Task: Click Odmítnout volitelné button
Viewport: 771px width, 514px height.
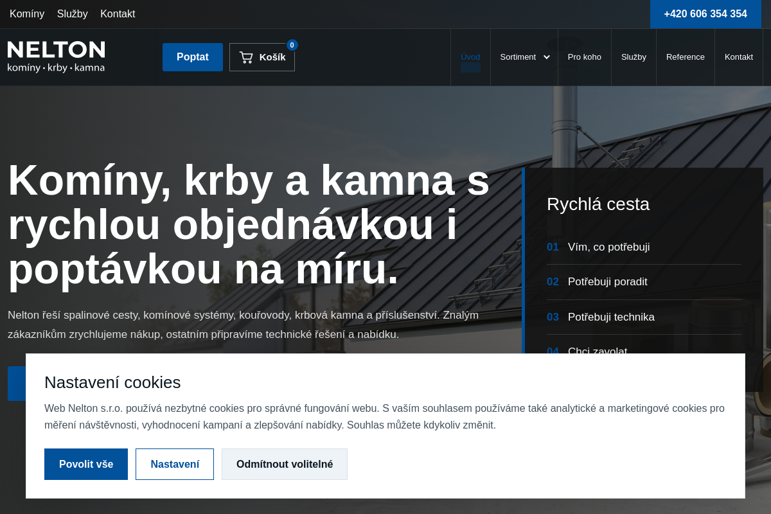Action: 285,464
